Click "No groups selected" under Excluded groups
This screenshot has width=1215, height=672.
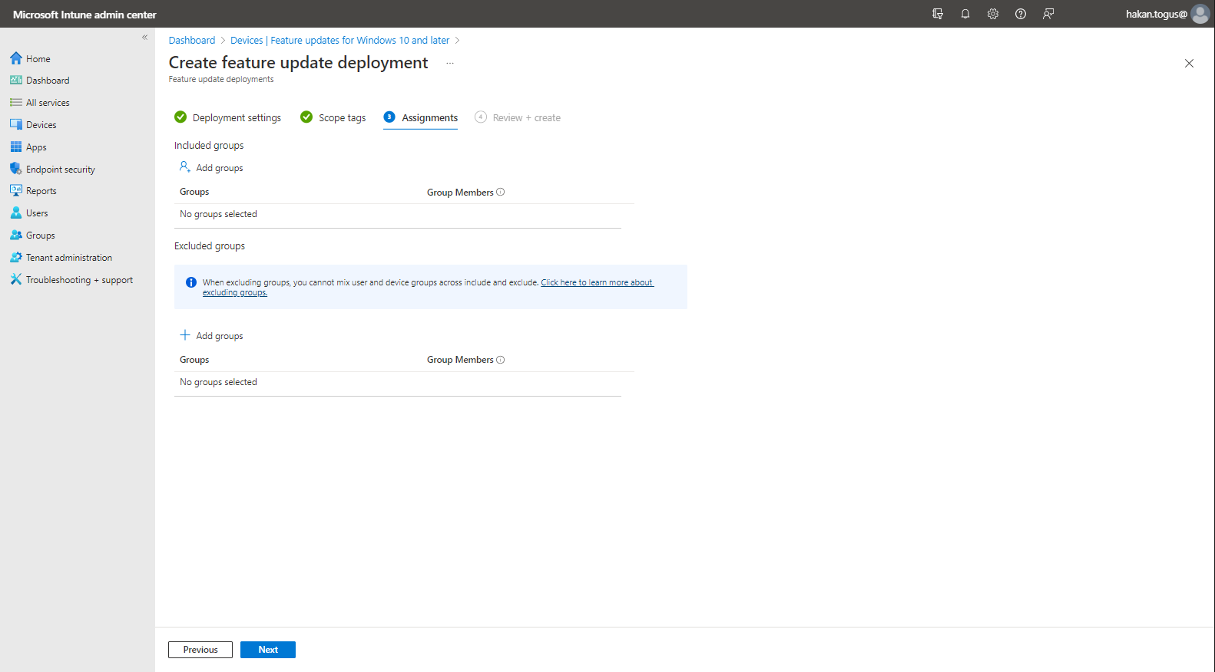point(218,382)
